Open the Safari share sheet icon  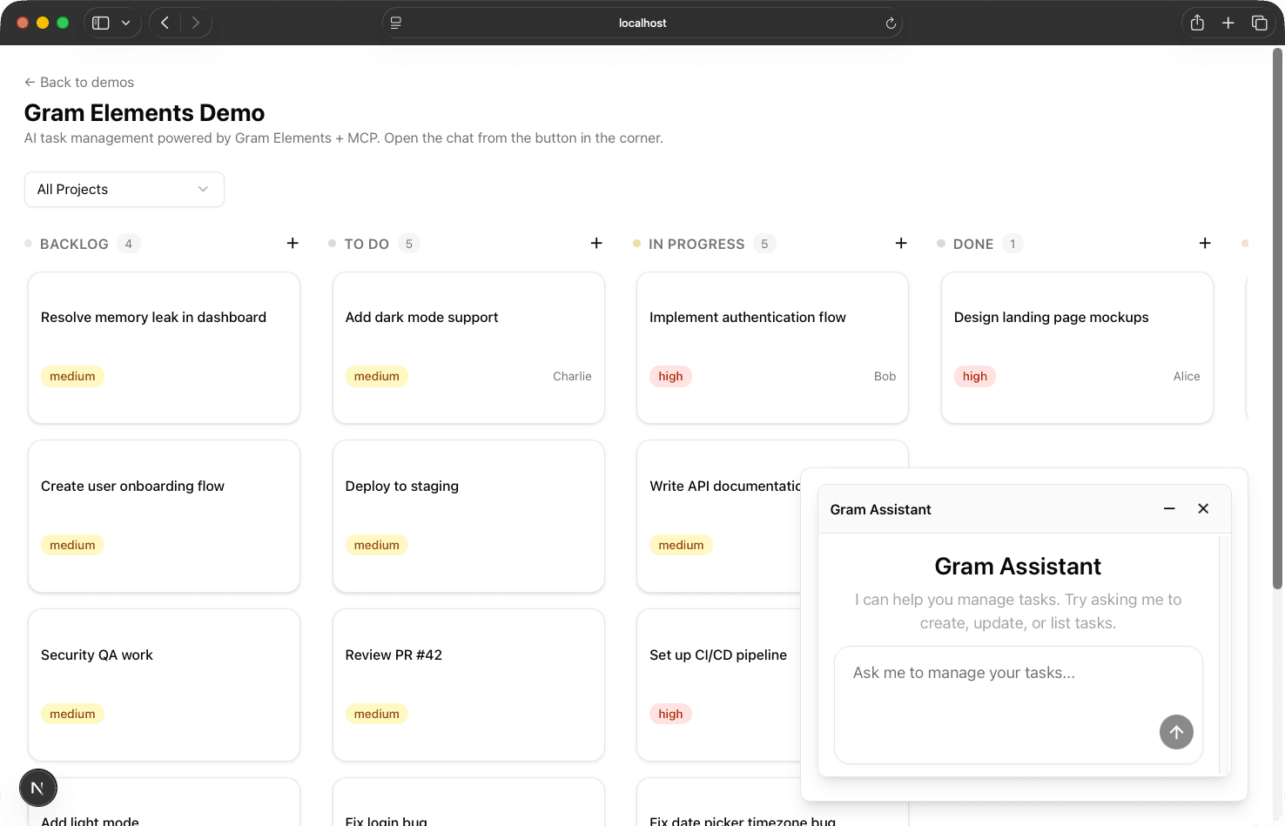click(1197, 23)
